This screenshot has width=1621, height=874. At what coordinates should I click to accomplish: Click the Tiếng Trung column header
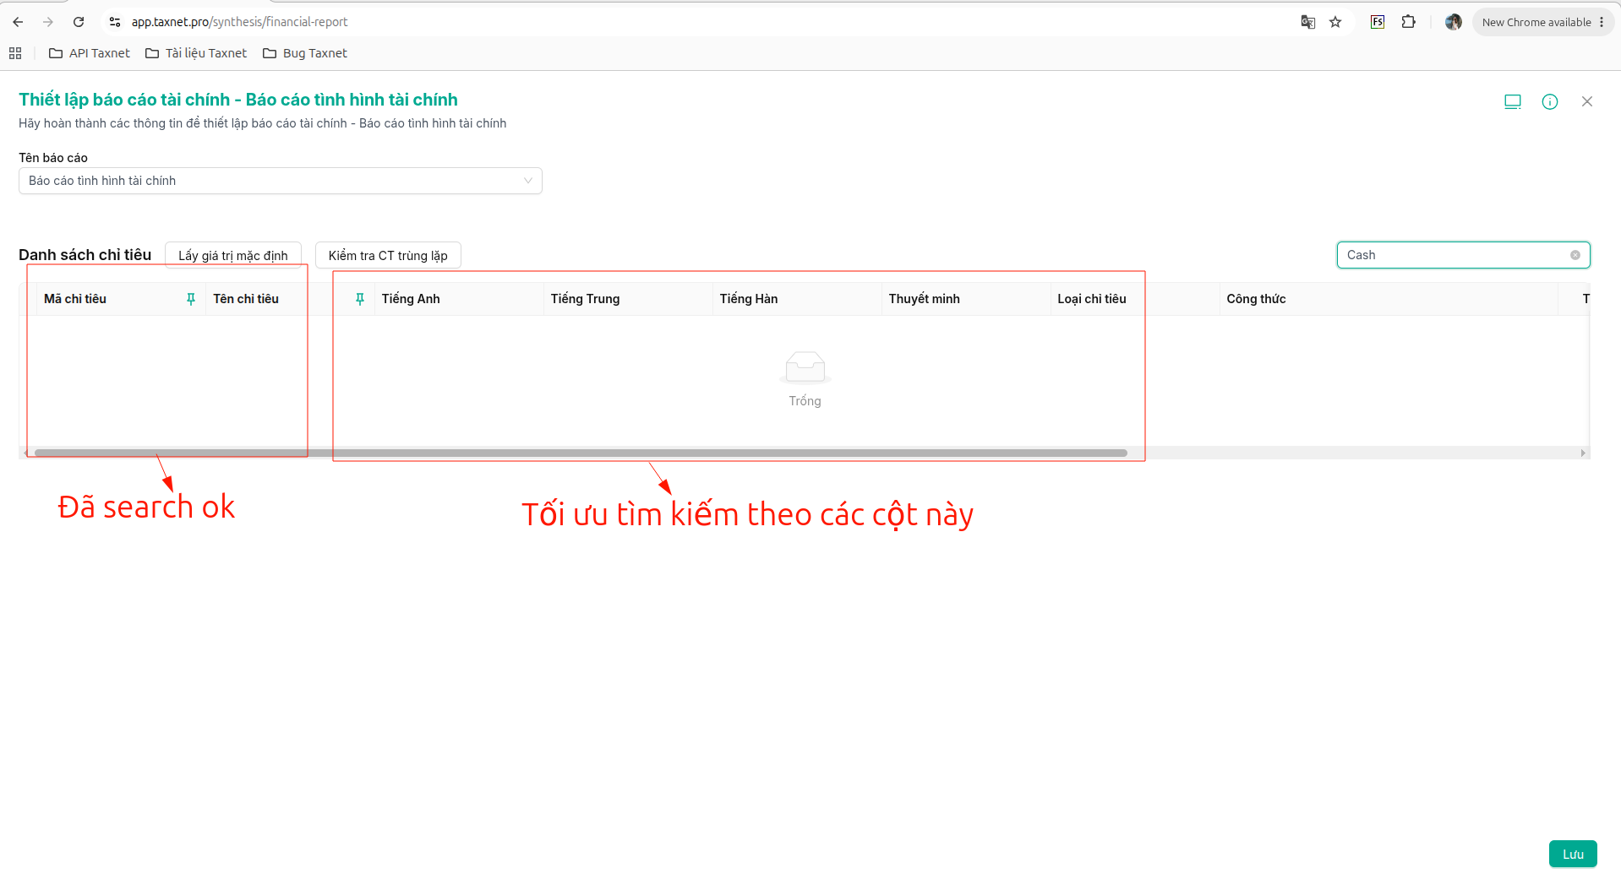tap(585, 299)
